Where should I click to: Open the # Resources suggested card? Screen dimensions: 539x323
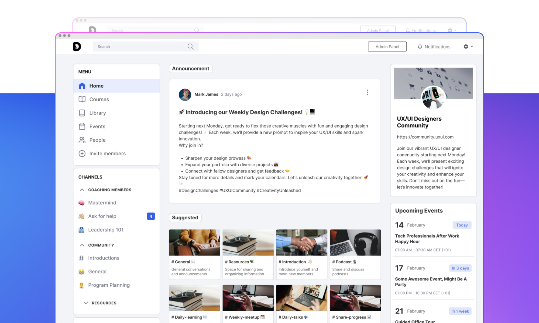(248, 254)
